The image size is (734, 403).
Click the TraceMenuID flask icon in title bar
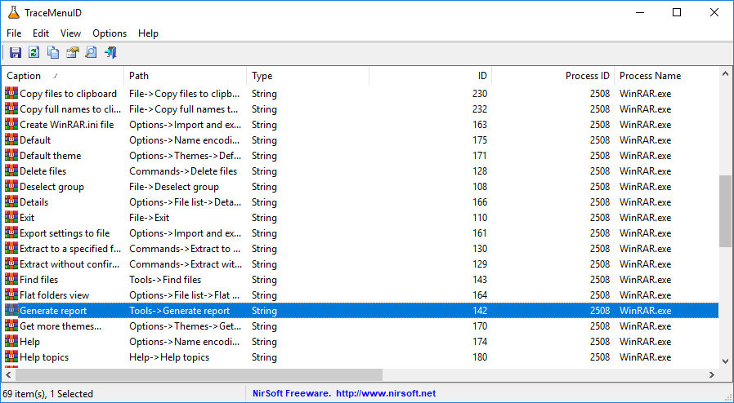(x=14, y=12)
